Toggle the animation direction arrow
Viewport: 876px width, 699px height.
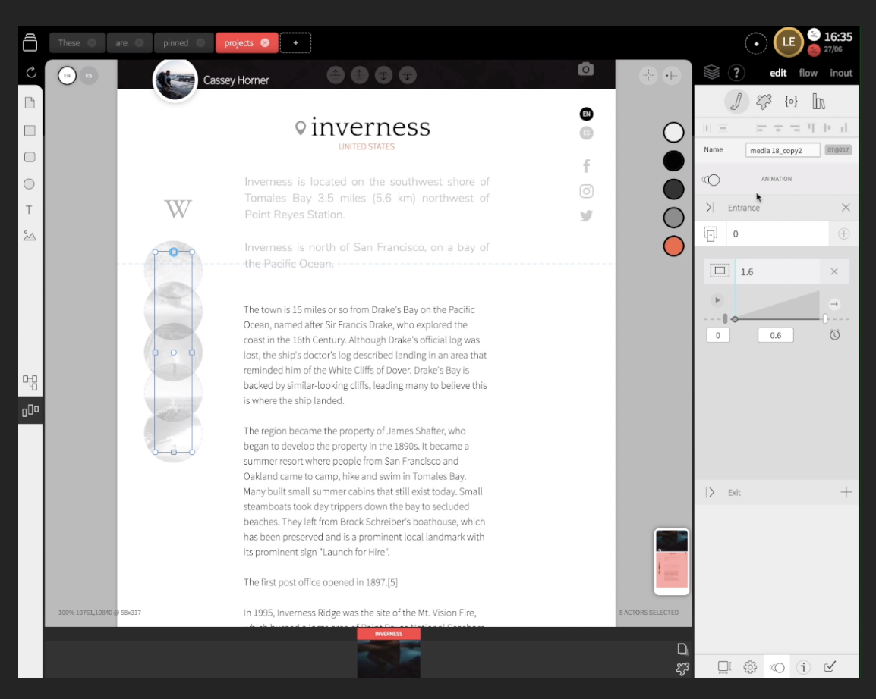(x=834, y=304)
